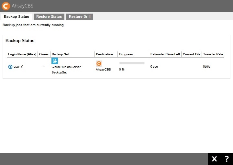Click the Transfer Rate column header
Screen dimensions: 233x165
point(213,54)
